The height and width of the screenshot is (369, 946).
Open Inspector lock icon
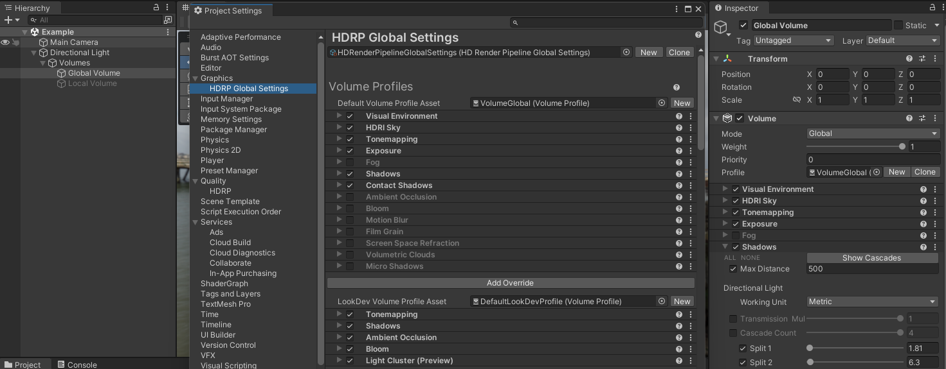tap(933, 7)
